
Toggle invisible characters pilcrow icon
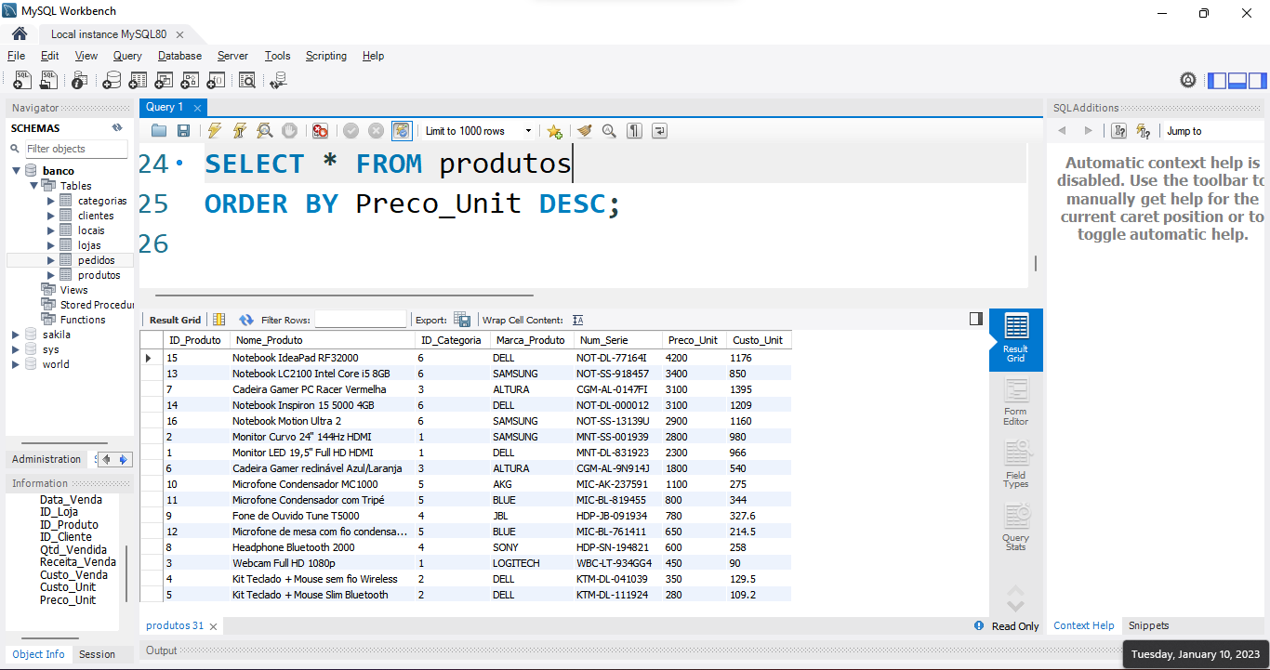tap(634, 131)
